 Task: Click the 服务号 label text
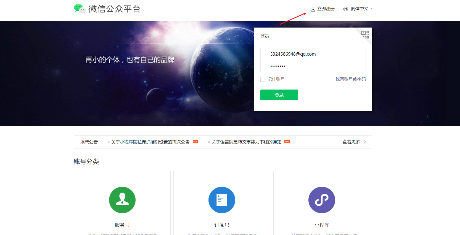point(122,225)
